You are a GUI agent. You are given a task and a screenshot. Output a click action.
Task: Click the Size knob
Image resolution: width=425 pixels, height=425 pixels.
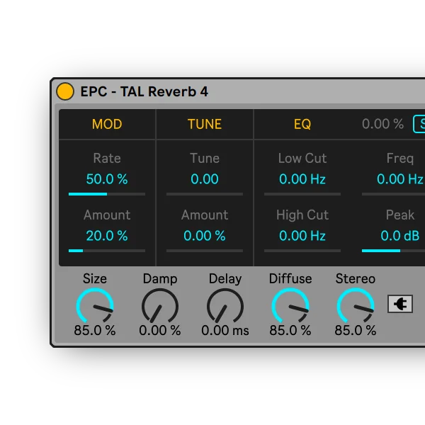pyautogui.click(x=95, y=306)
